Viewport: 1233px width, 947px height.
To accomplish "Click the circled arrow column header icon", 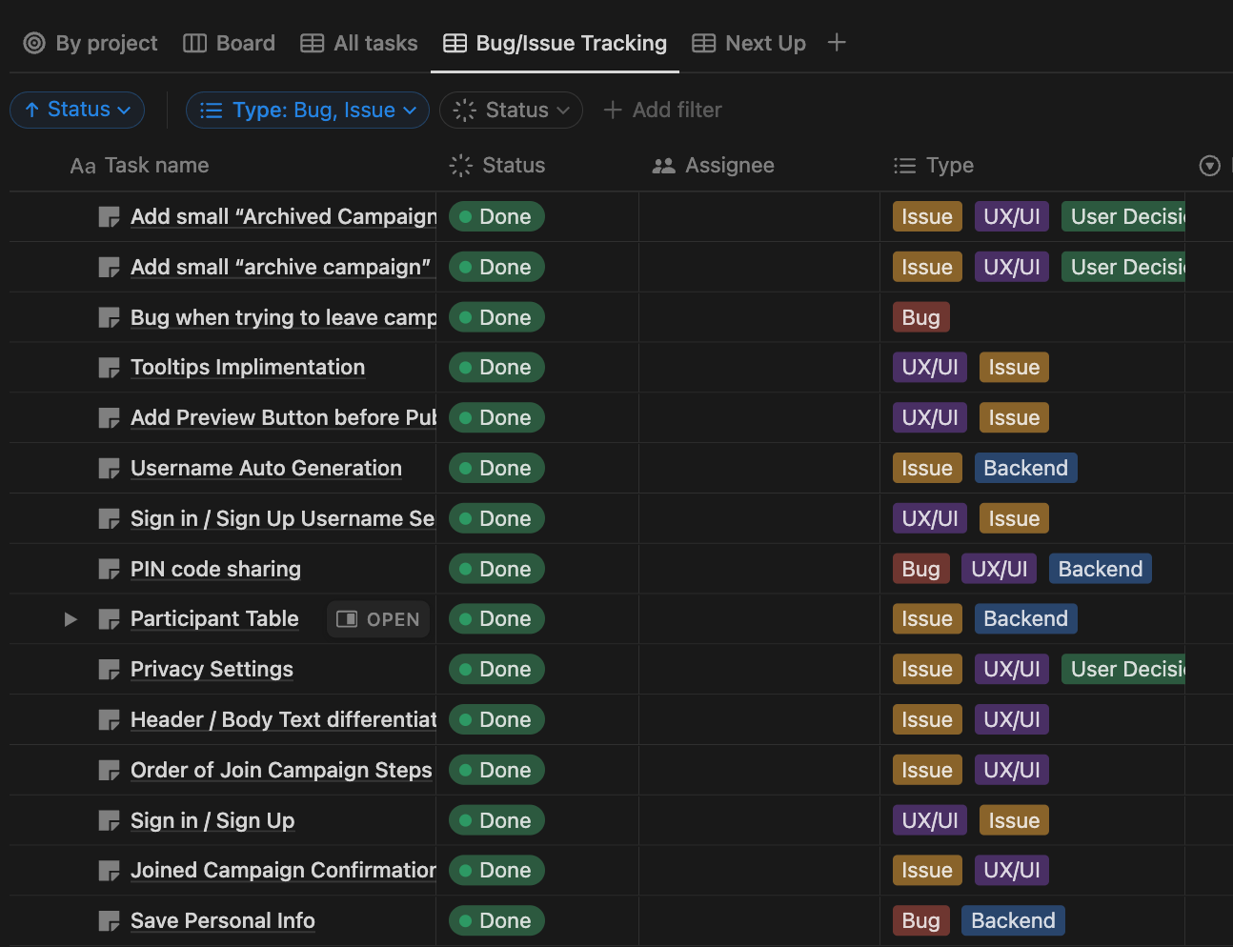I will pyautogui.click(x=1209, y=166).
